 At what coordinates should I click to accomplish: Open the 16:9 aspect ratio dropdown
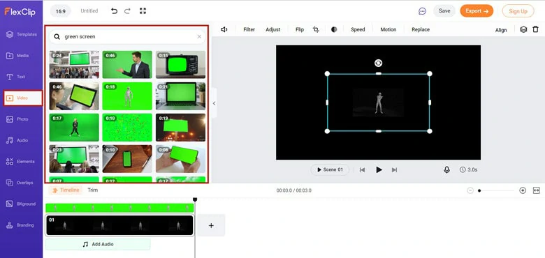[61, 11]
